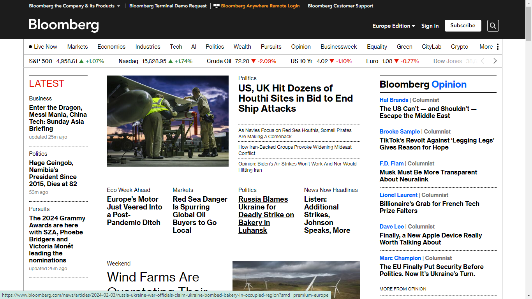Go to the Economics section
The image size is (532, 299).
tap(111, 47)
